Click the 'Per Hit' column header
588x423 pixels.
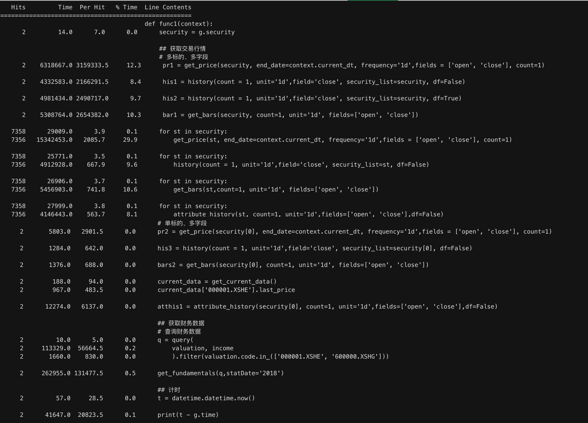click(x=92, y=7)
